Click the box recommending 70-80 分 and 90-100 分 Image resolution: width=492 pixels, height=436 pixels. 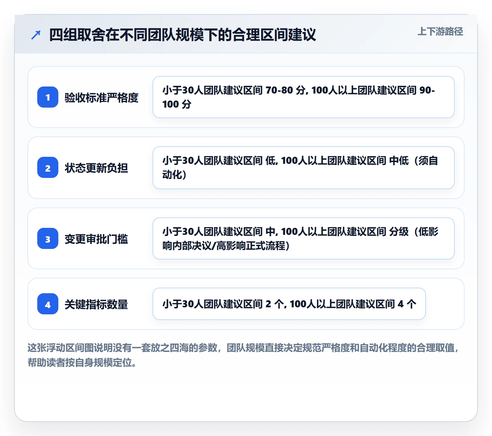pyautogui.click(x=304, y=97)
